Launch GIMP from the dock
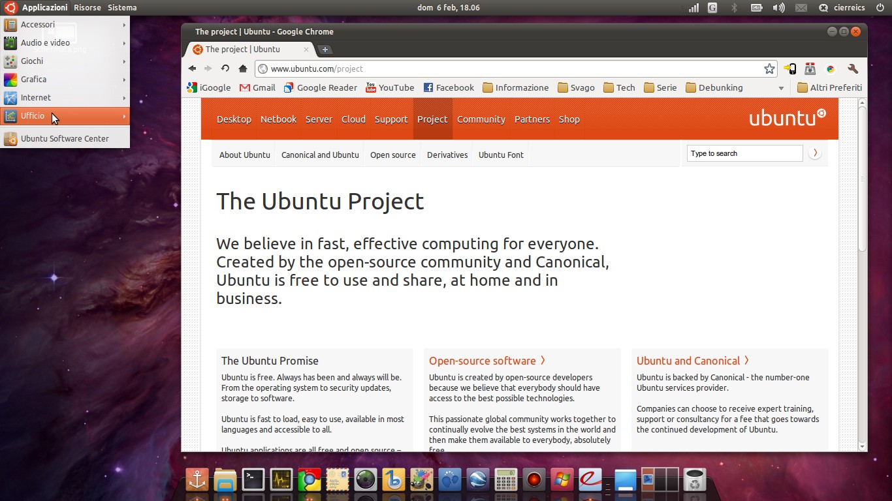Screen dimensions: 892x501 tap(422, 479)
